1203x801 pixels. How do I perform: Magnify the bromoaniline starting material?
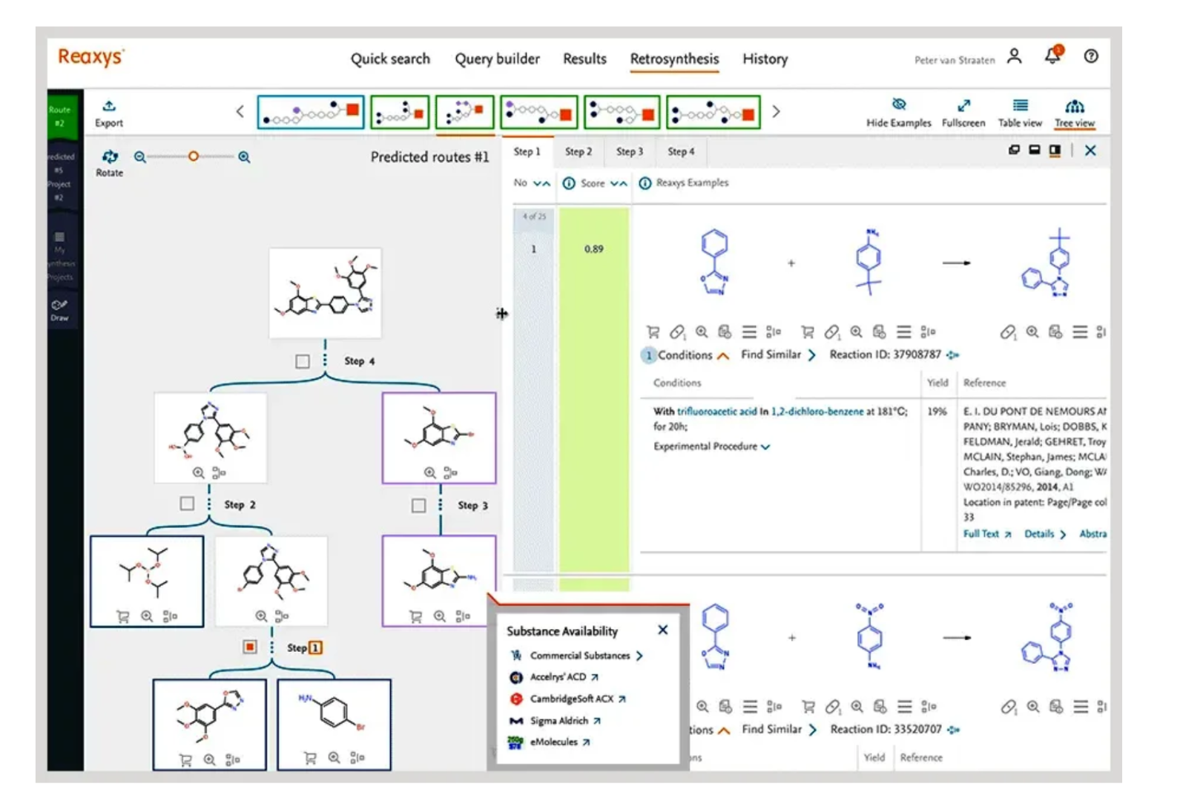point(334,757)
